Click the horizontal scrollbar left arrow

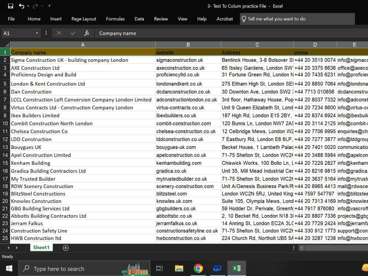coord(302,248)
